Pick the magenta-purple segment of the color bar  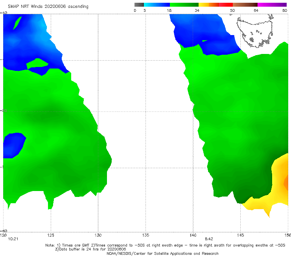pos(272,5)
